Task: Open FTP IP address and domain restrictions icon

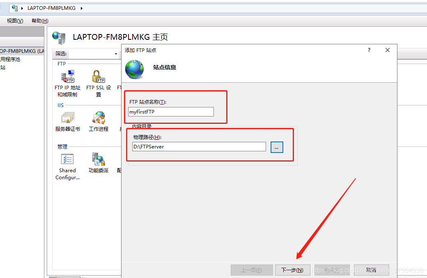Action: [x=67, y=77]
